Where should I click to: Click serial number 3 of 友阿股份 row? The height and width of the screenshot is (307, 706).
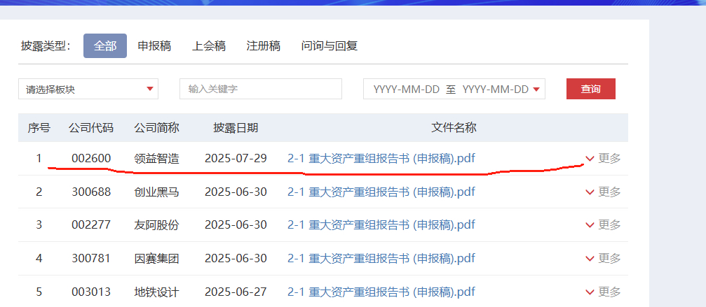coord(39,224)
